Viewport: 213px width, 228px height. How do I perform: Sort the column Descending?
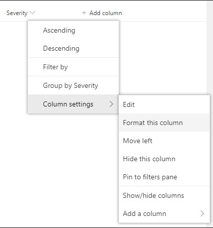point(73,48)
